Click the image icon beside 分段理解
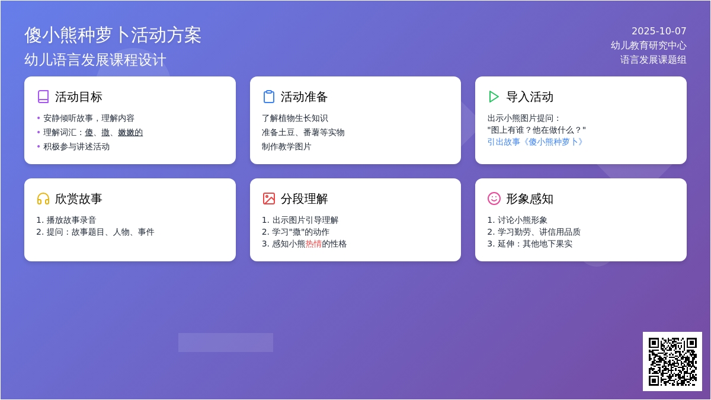 pos(269,199)
